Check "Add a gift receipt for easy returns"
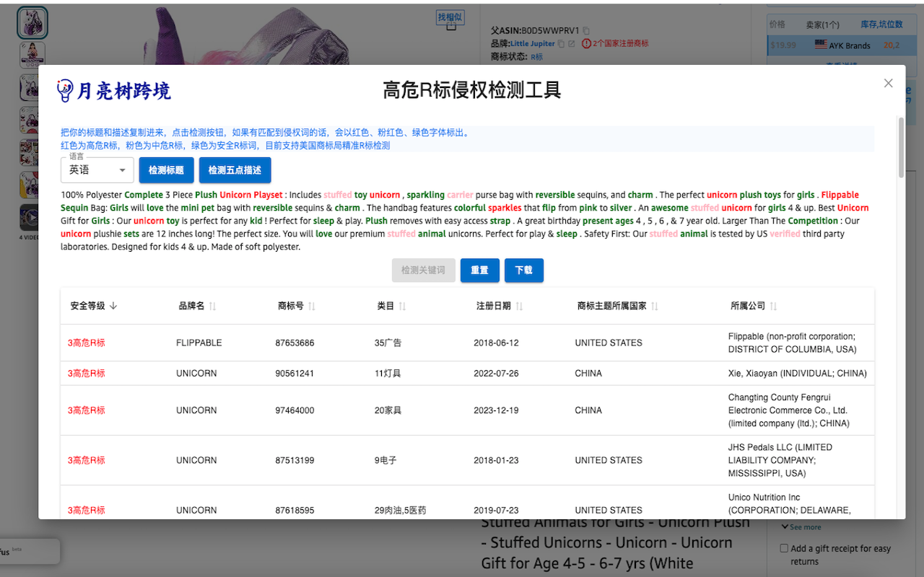Screen dimensions: 924x577 [x=785, y=548]
